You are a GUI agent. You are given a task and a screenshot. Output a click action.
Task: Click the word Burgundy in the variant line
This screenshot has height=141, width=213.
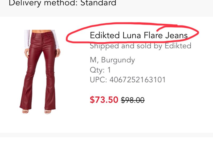click(x=118, y=60)
